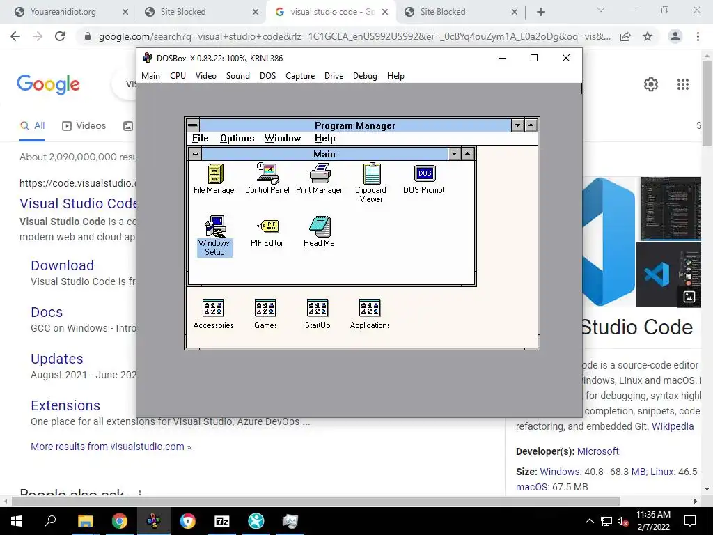Select the Videos search filter
The image size is (713, 535).
(84, 125)
